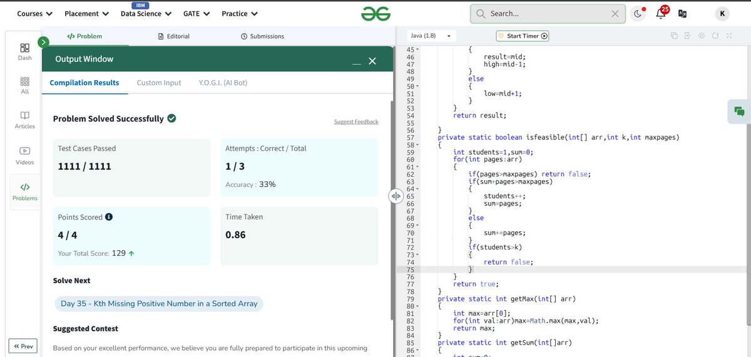Click the 'Accuracy : 33%' text
The height and width of the screenshot is (357, 751).
(250, 184)
